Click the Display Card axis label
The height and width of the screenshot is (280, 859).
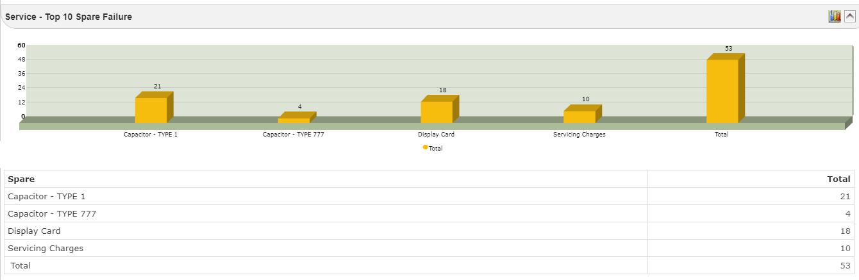pyautogui.click(x=436, y=135)
